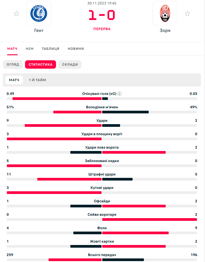This screenshot has height=262, width=205.
Task: Click the Удари shots bar
Action: pyautogui.click(x=102, y=126)
